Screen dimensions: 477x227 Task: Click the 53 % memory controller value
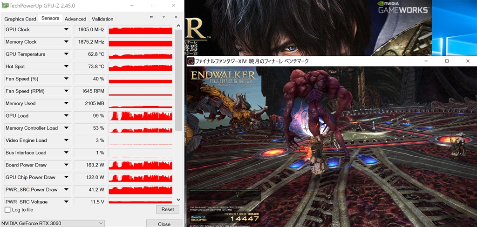(99, 128)
